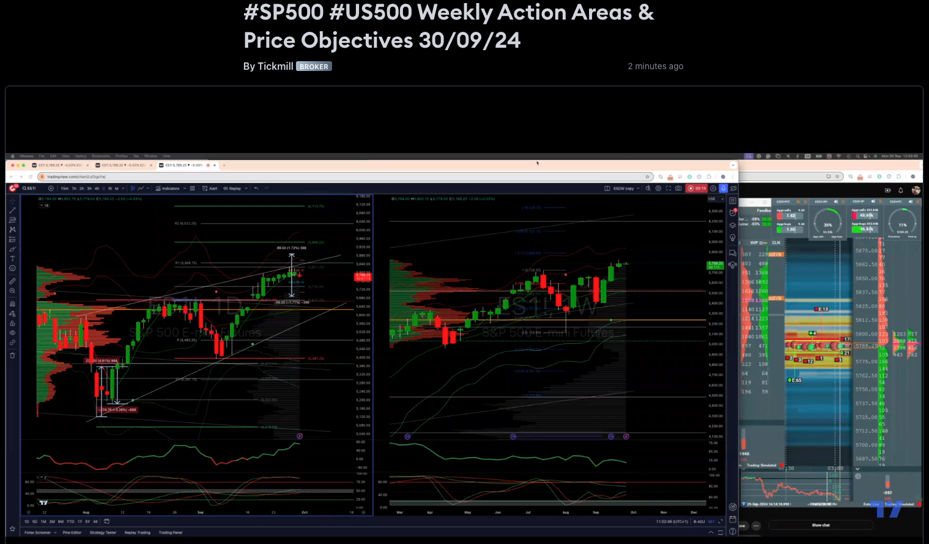Viewport: 929px width, 544px height.
Task: Select the zoom-in tool in left sidebar
Action: (12, 291)
